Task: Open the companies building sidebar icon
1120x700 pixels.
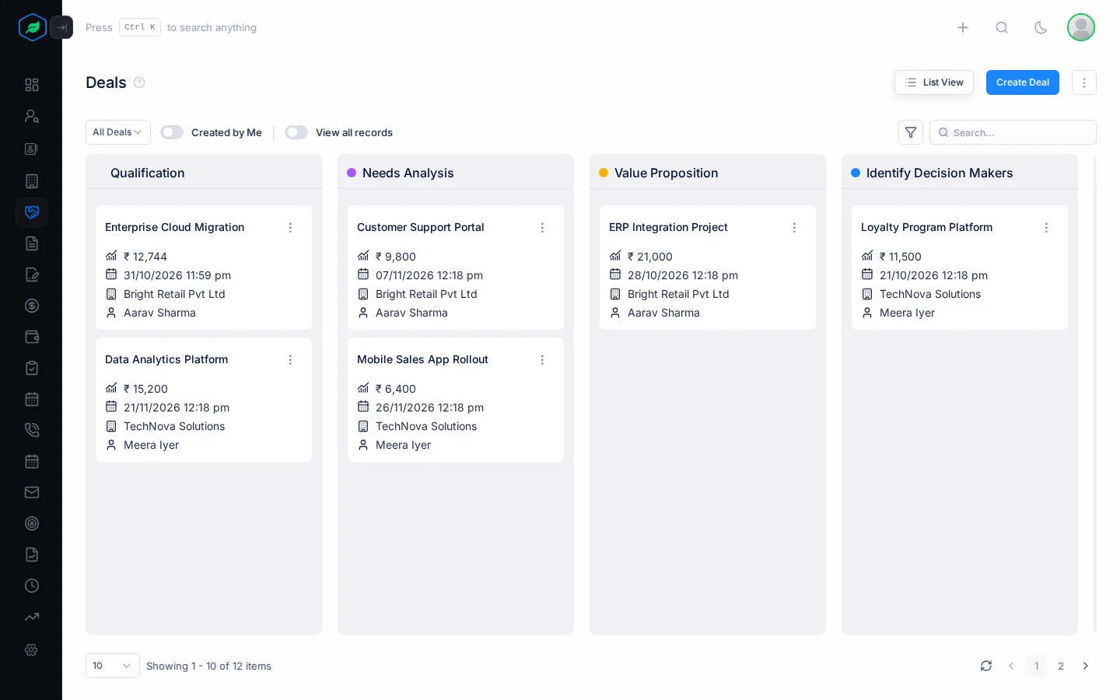Action: click(32, 181)
